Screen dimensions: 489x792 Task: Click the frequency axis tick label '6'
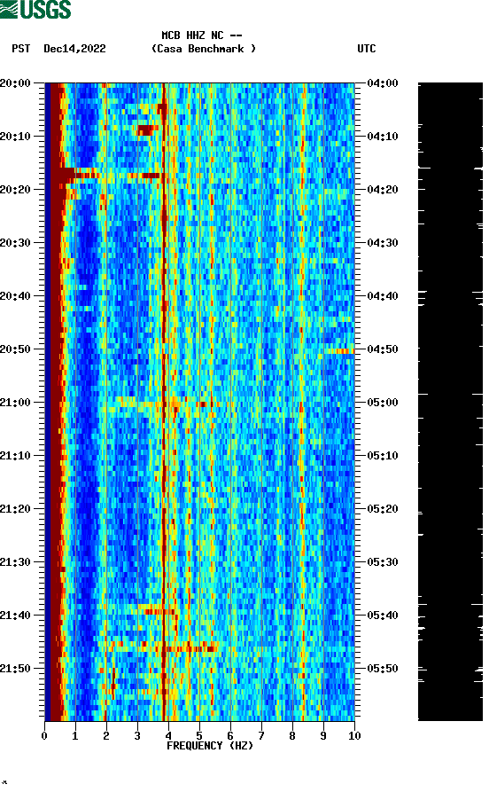tap(230, 736)
